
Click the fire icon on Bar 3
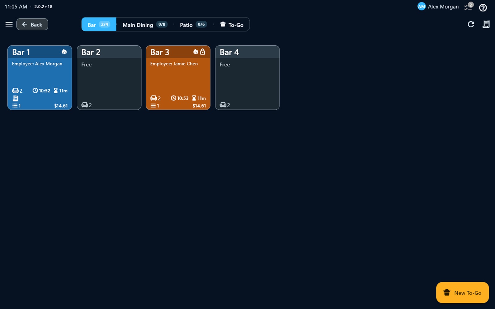coord(196,52)
